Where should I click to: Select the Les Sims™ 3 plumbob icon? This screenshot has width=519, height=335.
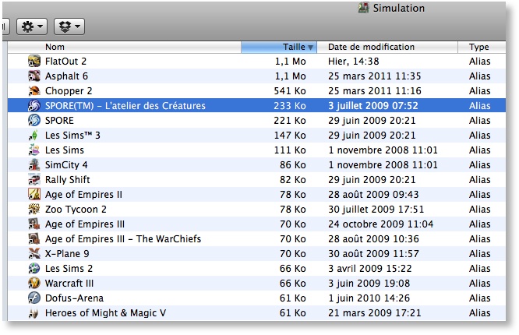tap(34, 135)
